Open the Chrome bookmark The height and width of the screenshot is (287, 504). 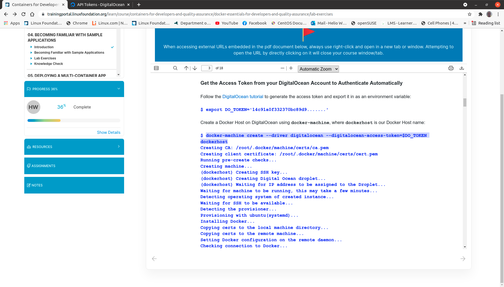[x=77, y=23]
